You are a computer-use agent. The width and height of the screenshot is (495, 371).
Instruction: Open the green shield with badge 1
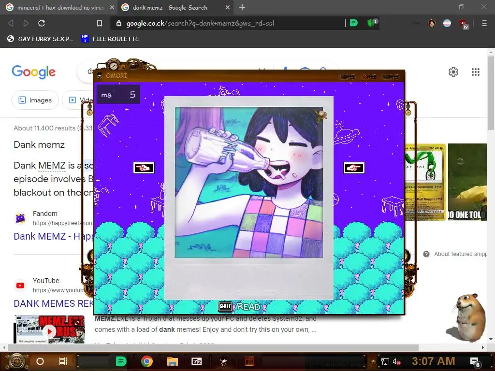coord(372,23)
